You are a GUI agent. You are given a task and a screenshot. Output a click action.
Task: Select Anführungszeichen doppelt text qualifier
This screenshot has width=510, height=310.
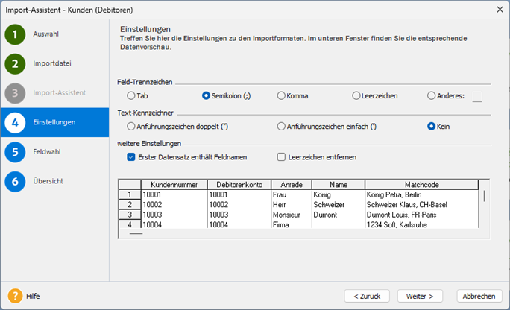click(130, 127)
